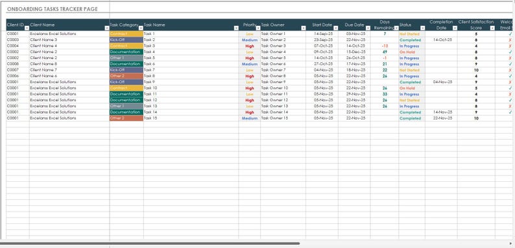
Task: Select the On Hold status for Task 4
Action: coord(412,52)
